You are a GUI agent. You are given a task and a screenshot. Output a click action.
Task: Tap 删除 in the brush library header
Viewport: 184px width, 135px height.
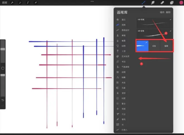[x=168, y=12]
